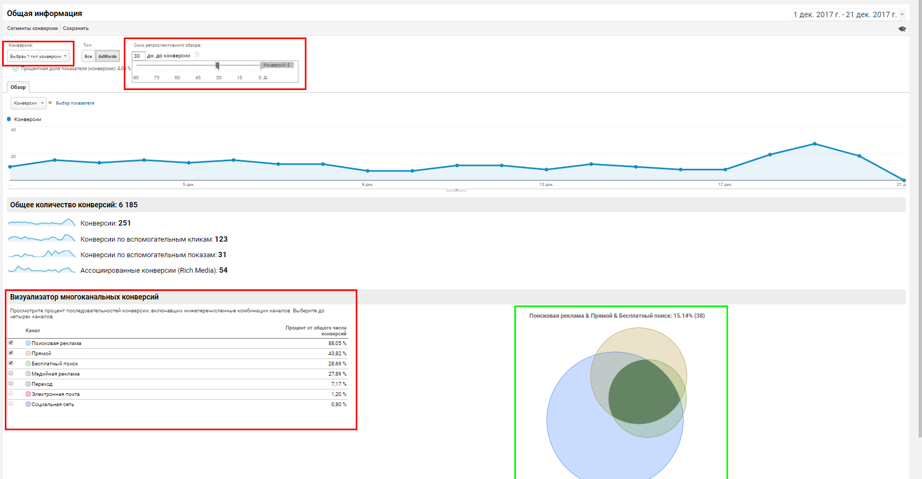Click the days-before-conversion input field
This screenshot has height=479, width=922.
[x=139, y=56]
